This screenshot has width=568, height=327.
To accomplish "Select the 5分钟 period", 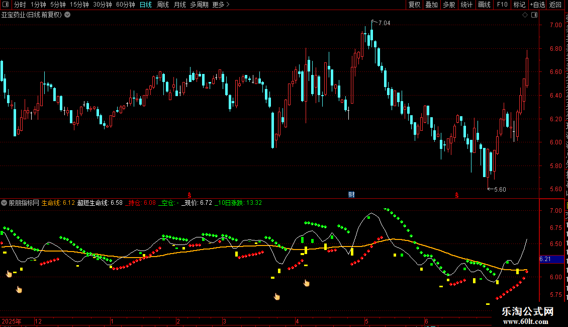I will [x=58, y=5].
